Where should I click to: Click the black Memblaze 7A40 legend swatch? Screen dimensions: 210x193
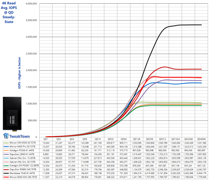6,173
